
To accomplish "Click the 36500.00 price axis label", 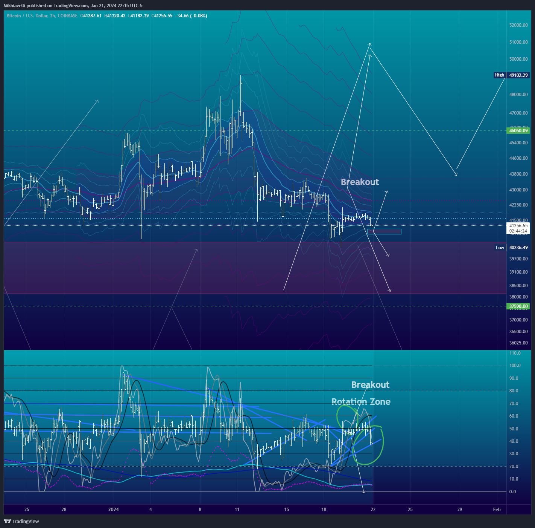I will (518, 332).
